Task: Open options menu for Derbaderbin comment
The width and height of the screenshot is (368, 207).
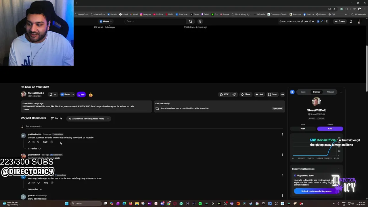Action: (282, 155)
